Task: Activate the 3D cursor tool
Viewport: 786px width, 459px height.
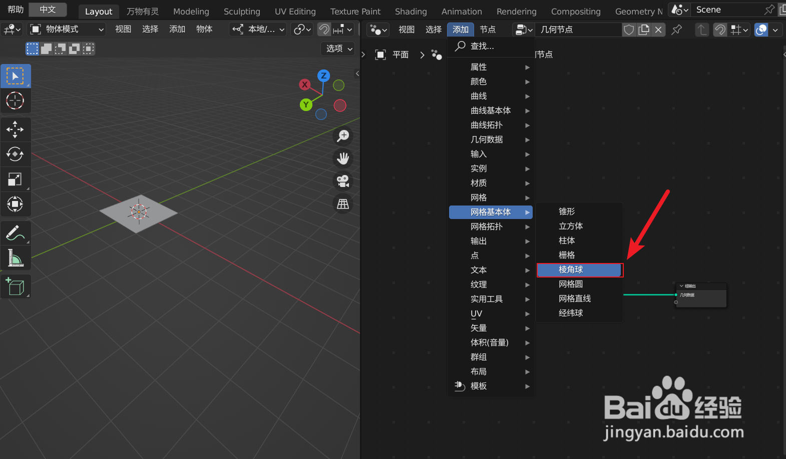Action: tap(16, 101)
